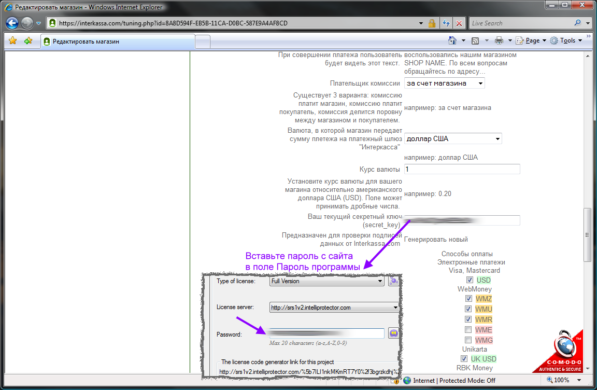
Task: Print page with the printer icon
Action: click(x=499, y=40)
